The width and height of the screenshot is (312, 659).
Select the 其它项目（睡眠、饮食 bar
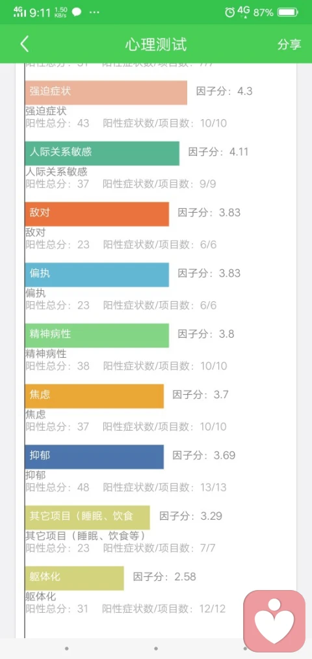point(87,517)
